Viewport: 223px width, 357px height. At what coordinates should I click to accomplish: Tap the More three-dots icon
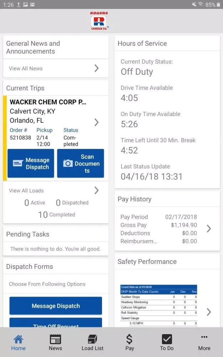204,337
